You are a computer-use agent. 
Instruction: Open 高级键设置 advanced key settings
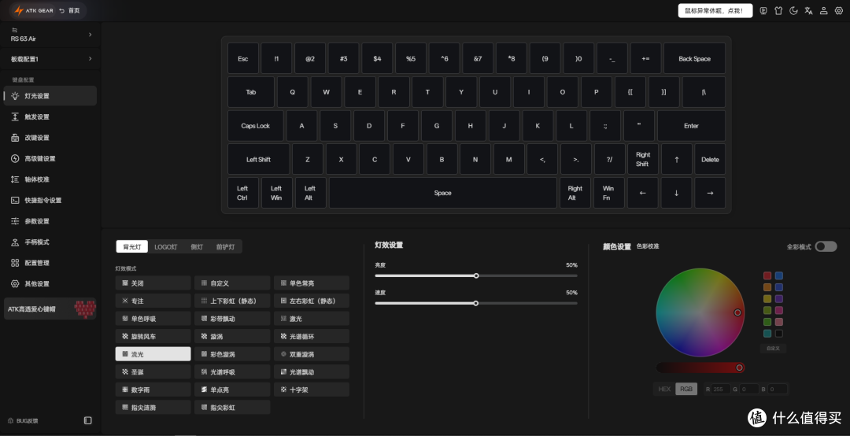(50, 158)
